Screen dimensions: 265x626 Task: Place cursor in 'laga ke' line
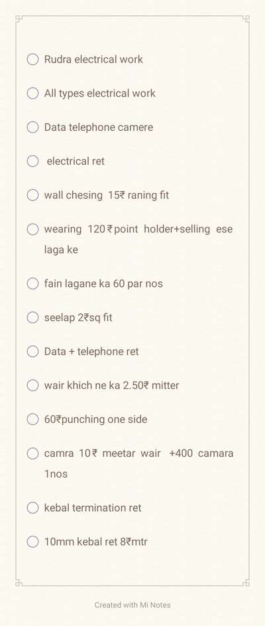[61, 250]
